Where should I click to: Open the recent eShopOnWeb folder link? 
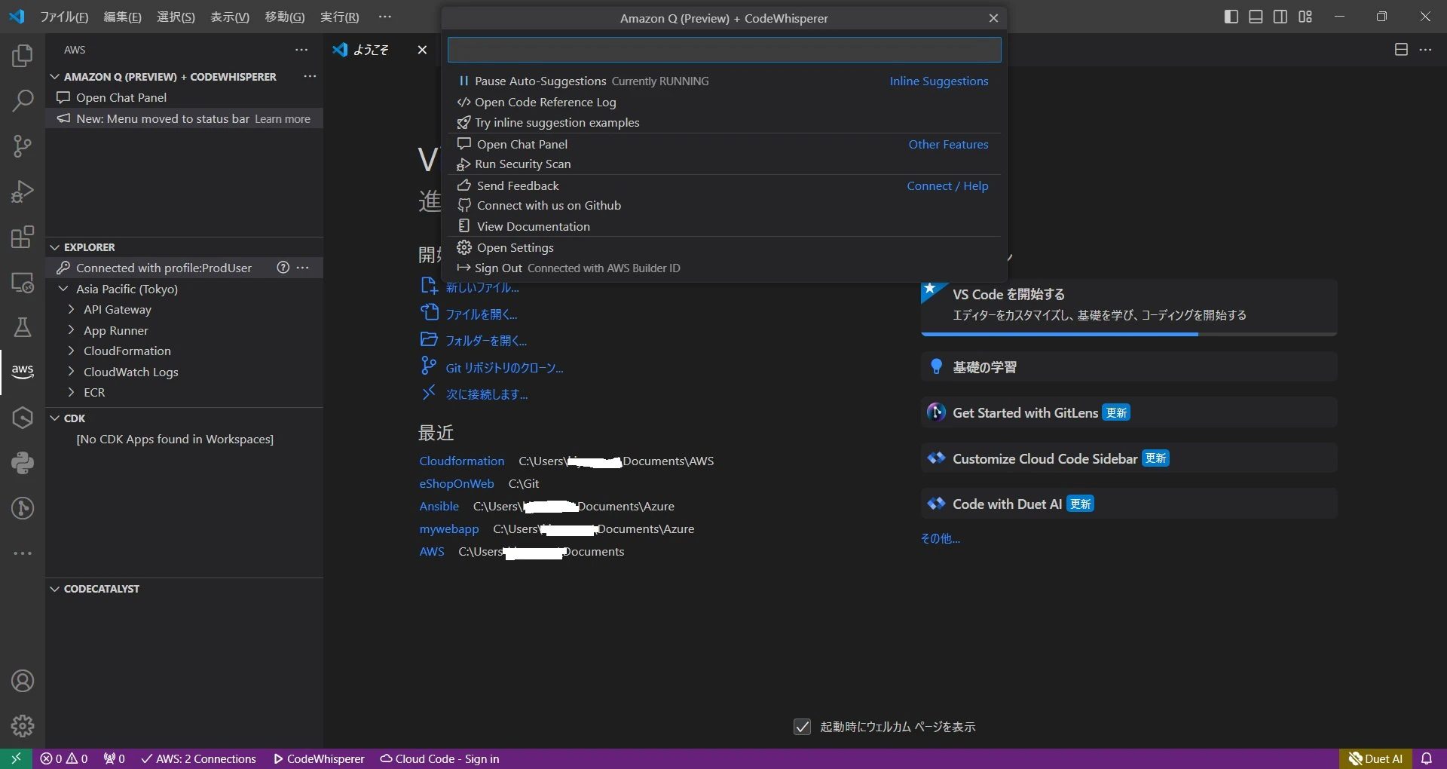point(457,484)
